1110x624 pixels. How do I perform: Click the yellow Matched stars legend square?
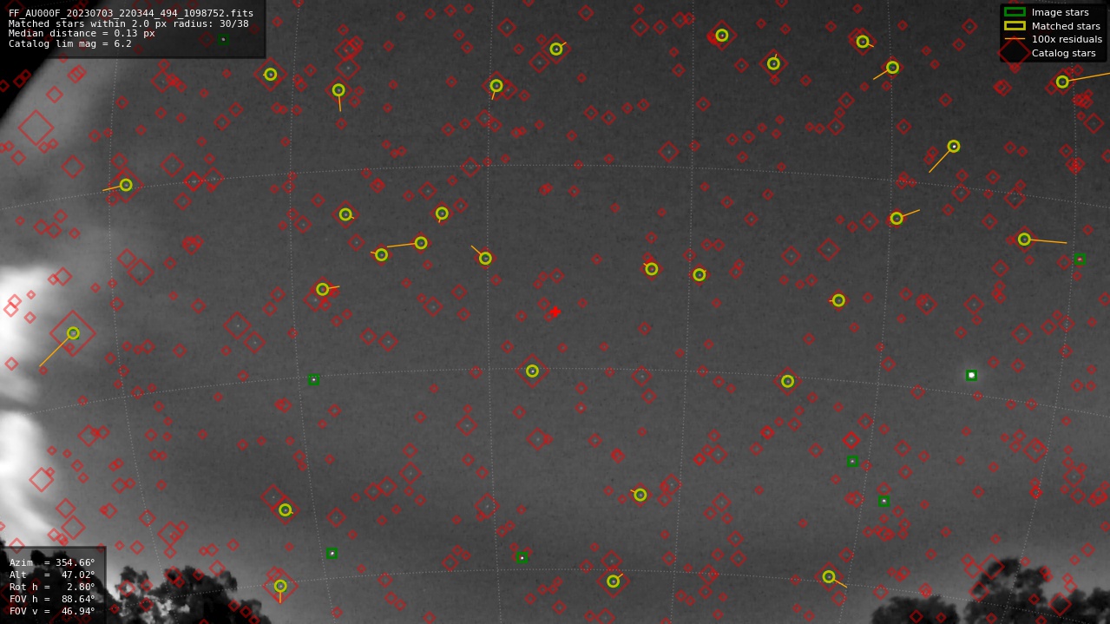[1015, 25]
